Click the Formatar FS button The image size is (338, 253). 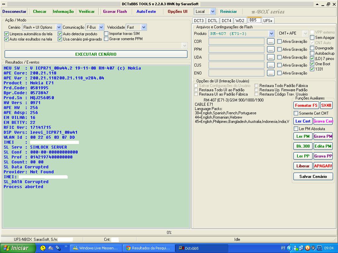(306, 105)
